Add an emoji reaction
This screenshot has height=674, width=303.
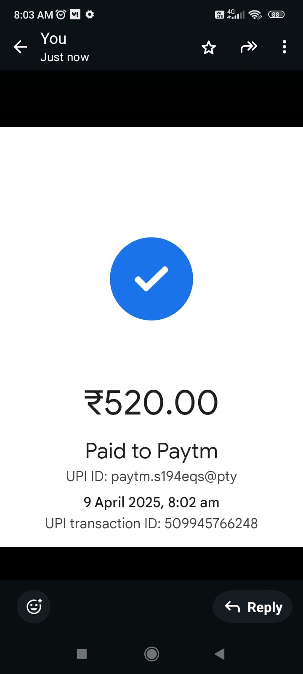coord(34,607)
